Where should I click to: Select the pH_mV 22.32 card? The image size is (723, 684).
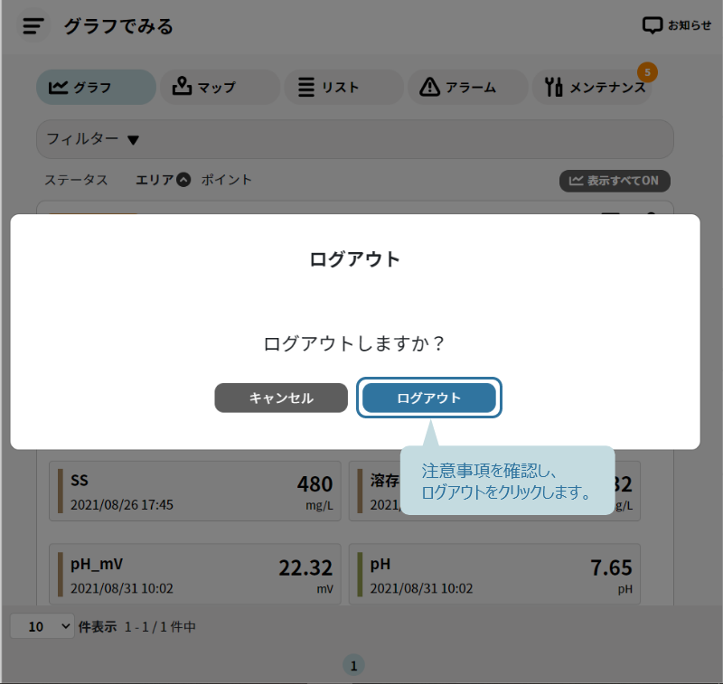point(195,575)
